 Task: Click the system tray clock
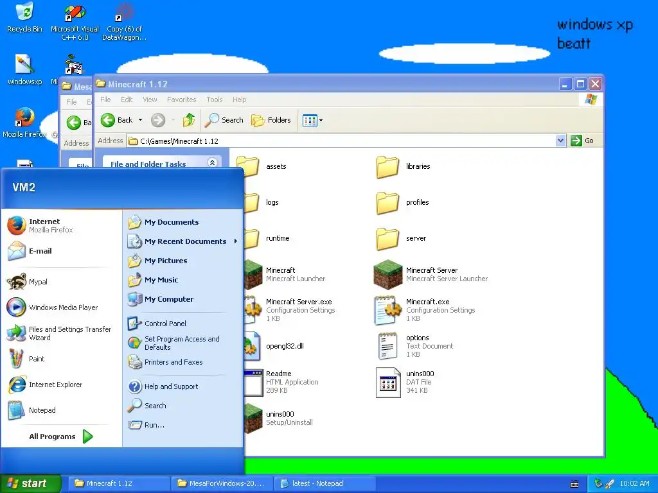click(x=634, y=483)
